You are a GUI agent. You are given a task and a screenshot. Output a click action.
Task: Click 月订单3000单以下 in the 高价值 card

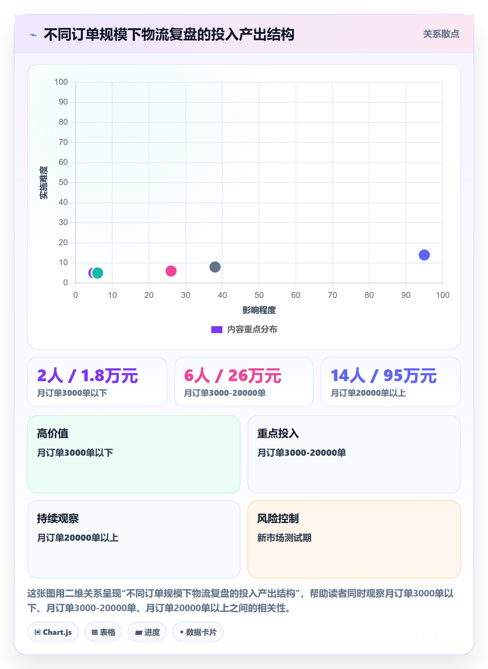75,453
